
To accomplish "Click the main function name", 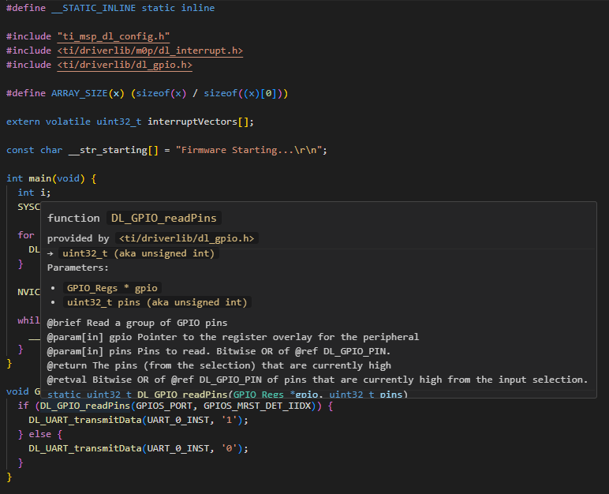I will pyautogui.click(x=40, y=178).
